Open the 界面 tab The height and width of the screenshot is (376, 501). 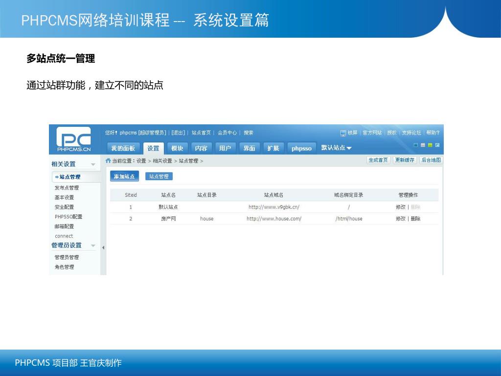tap(249, 148)
